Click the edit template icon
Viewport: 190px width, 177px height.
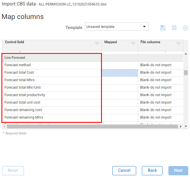174,28
